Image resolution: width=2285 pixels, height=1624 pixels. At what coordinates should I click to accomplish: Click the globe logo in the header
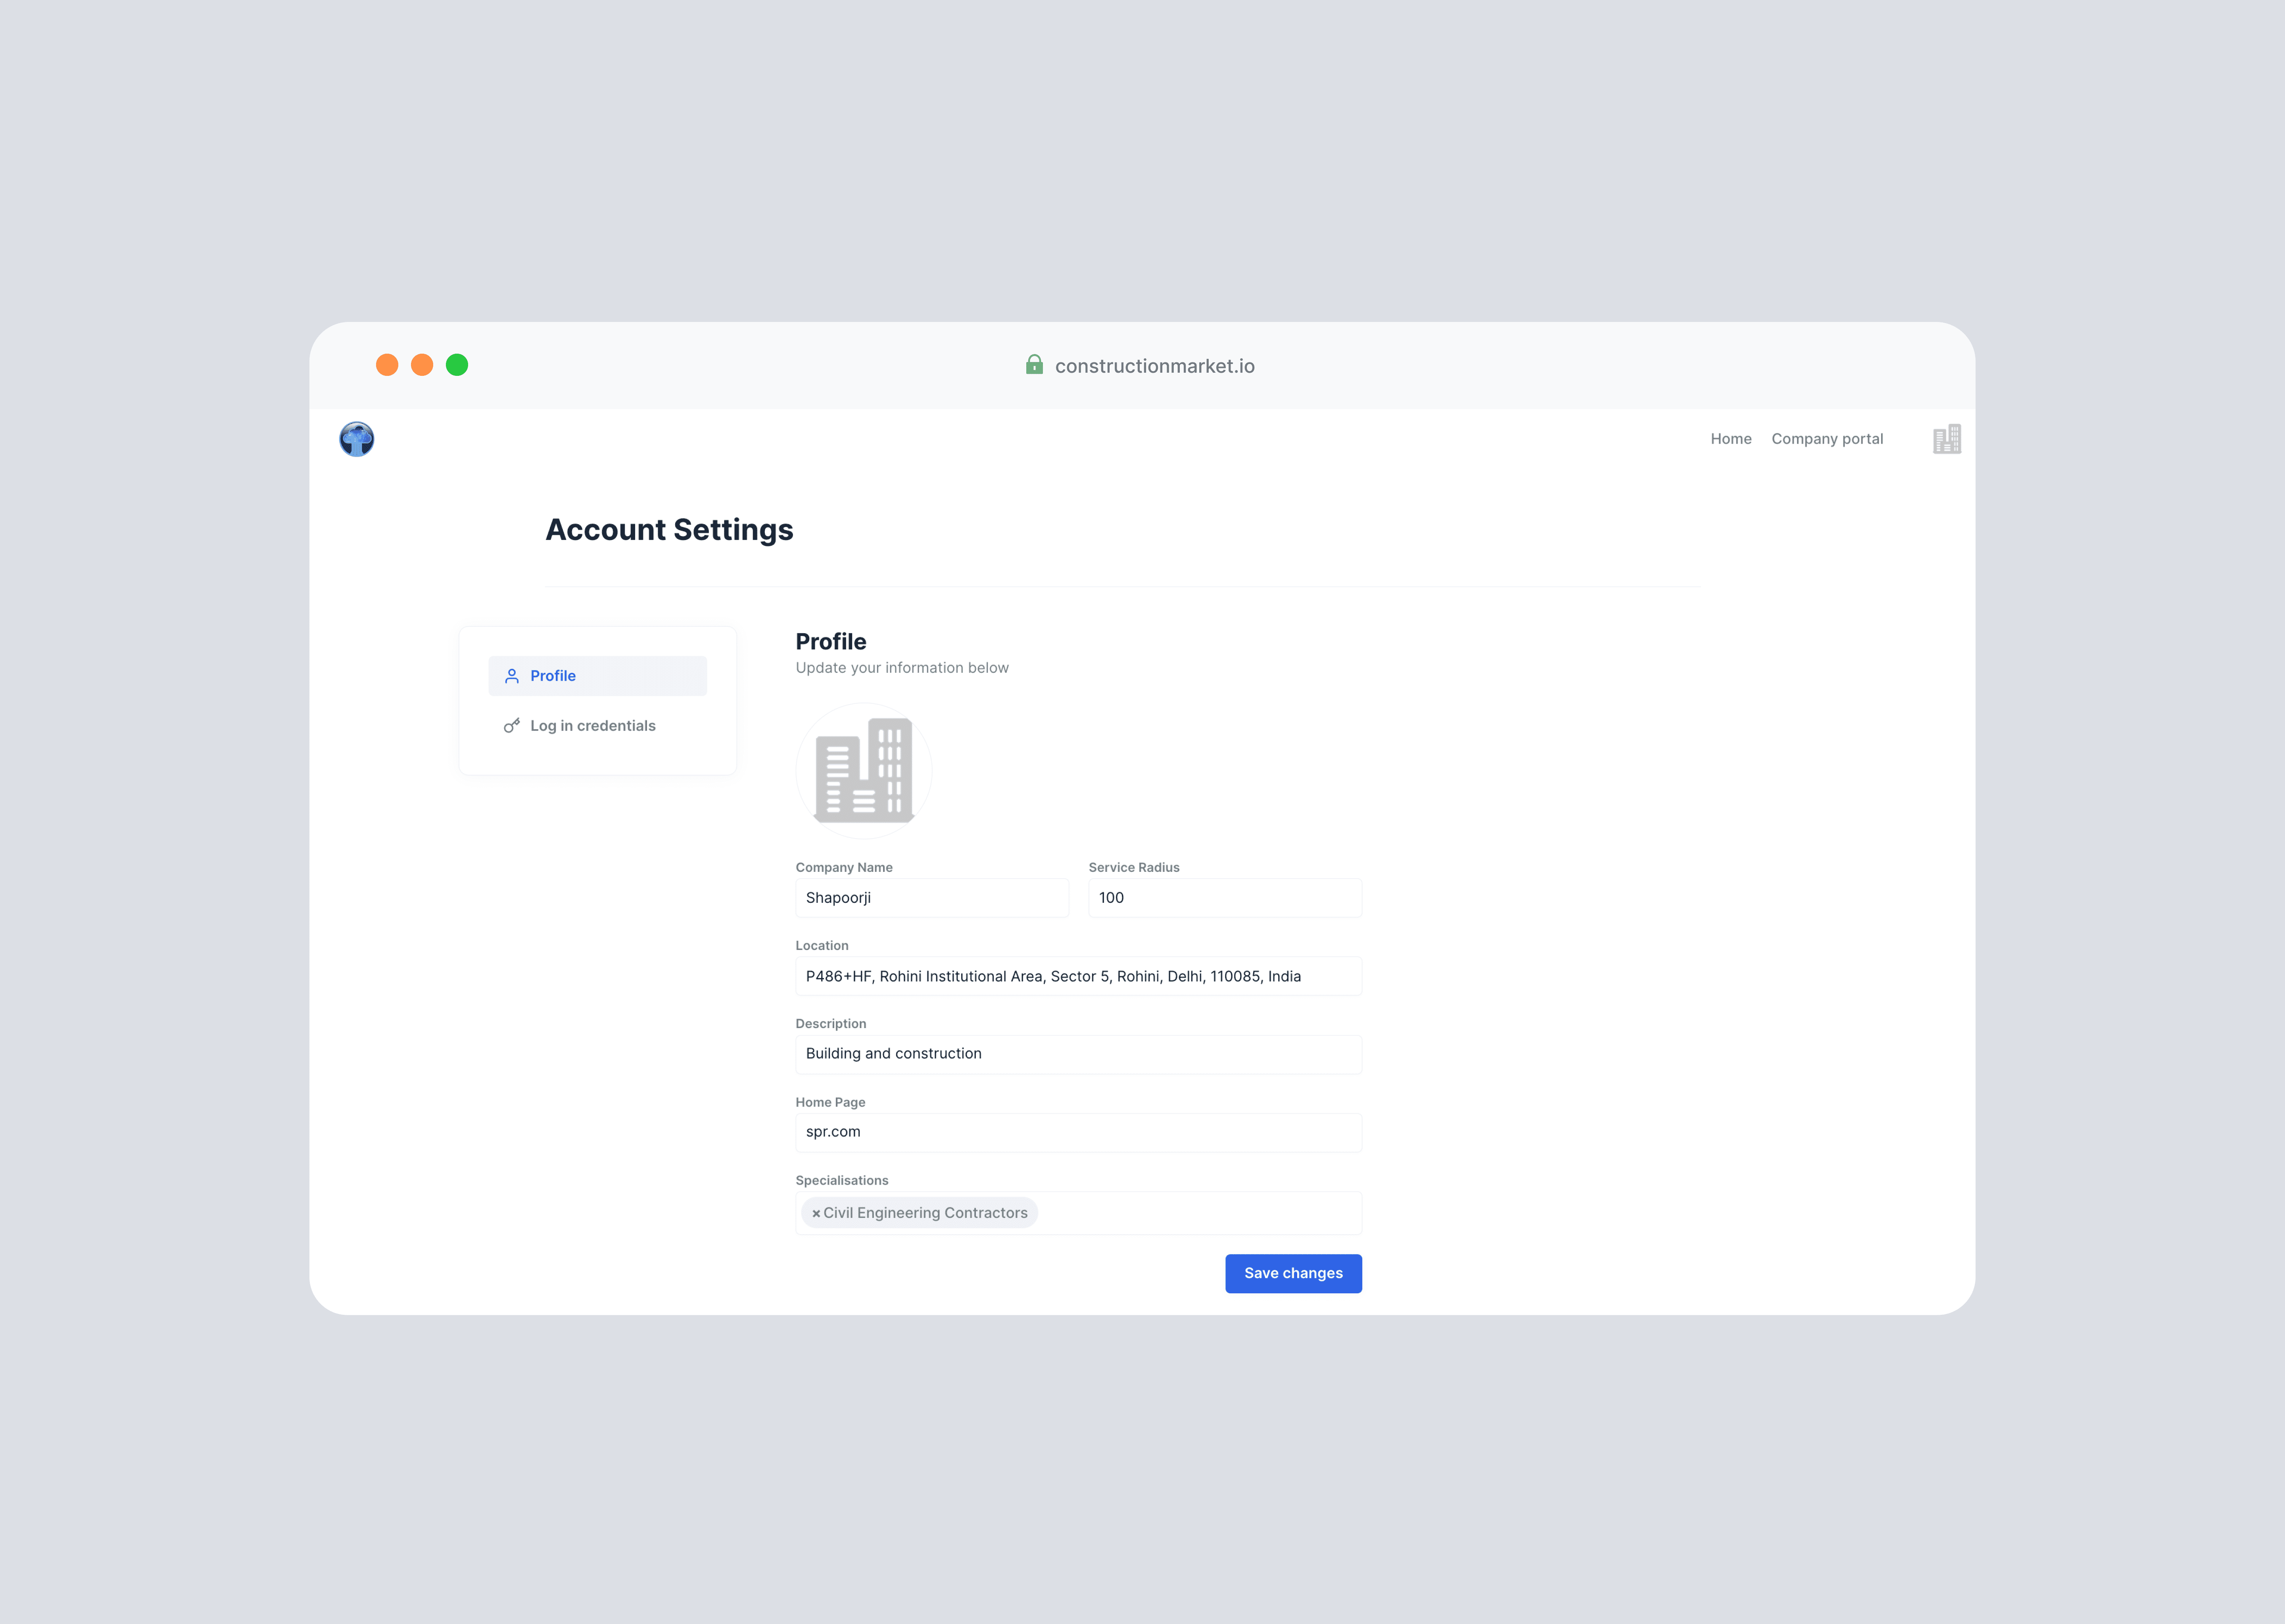[x=356, y=439]
